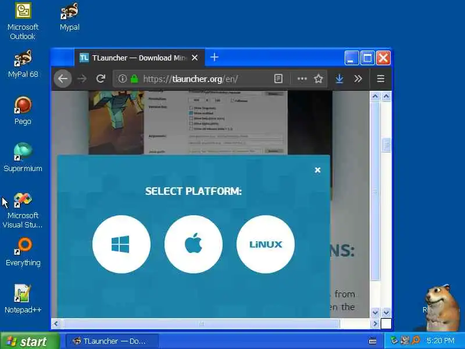Click the outer window scroll-up arrow
Screen dimensions: 465x349
point(386,96)
